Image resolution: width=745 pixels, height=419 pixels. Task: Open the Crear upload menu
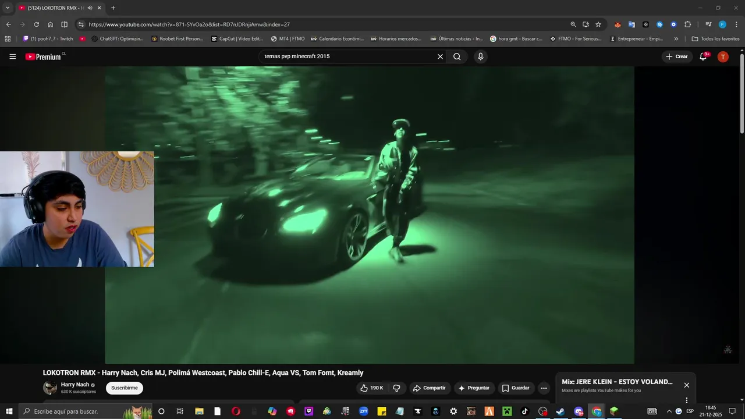tap(677, 56)
